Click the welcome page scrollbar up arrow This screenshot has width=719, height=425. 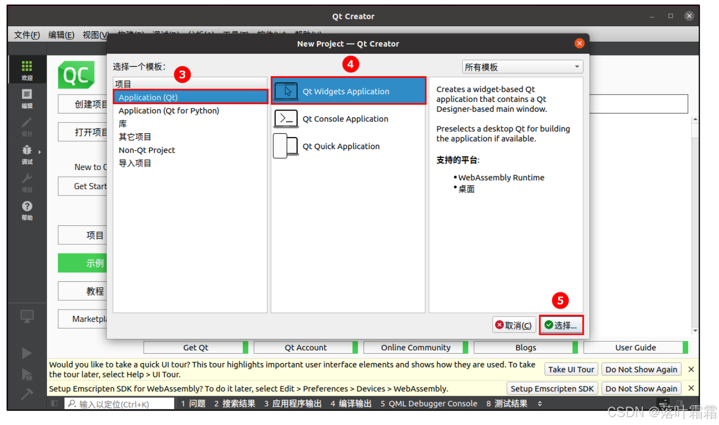tap(695, 119)
